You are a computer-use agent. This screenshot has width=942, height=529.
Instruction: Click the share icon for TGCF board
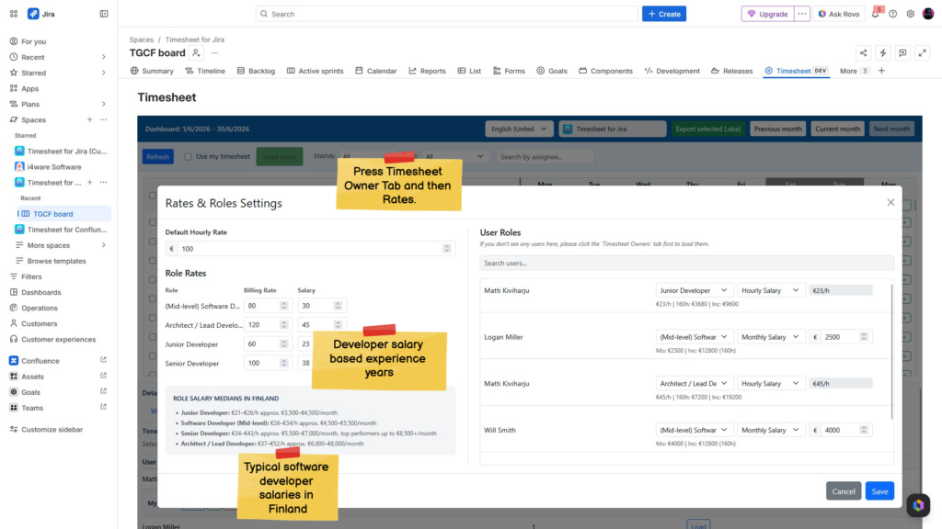[863, 52]
